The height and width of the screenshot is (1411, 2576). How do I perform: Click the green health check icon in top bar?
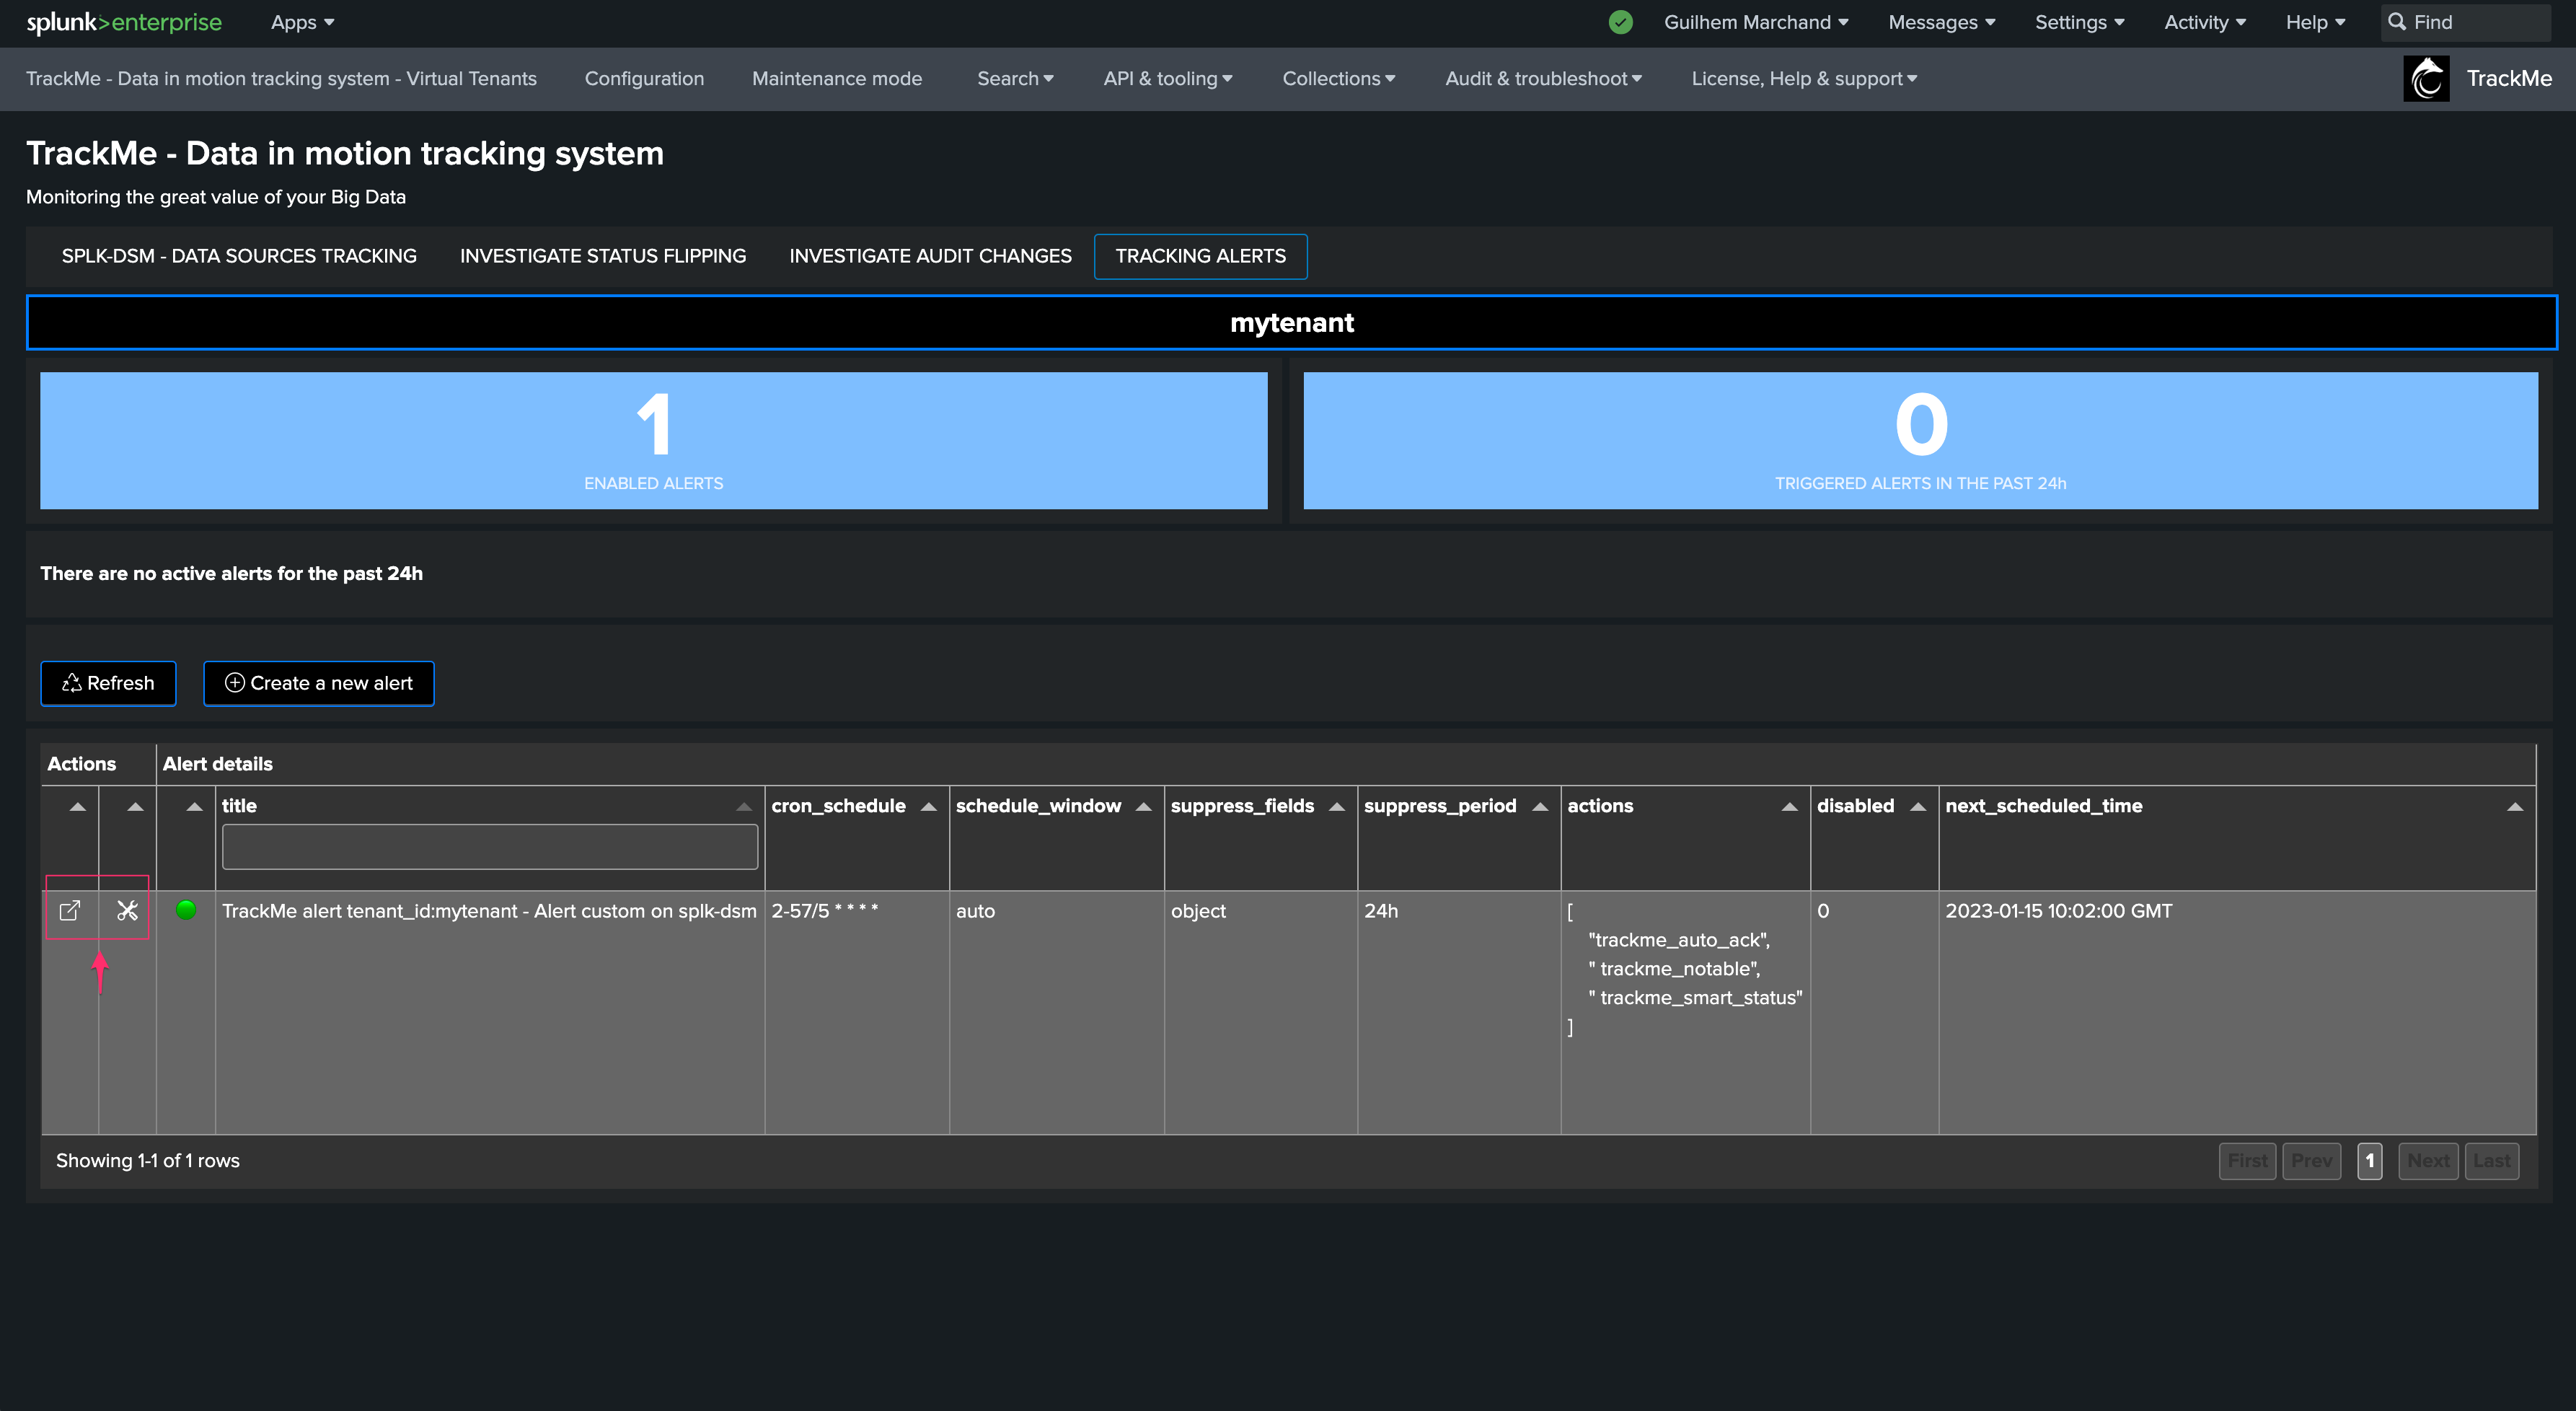click(1621, 22)
